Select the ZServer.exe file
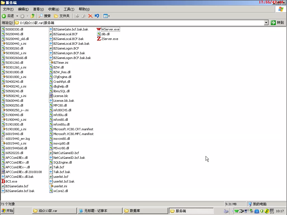 pos(108,39)
